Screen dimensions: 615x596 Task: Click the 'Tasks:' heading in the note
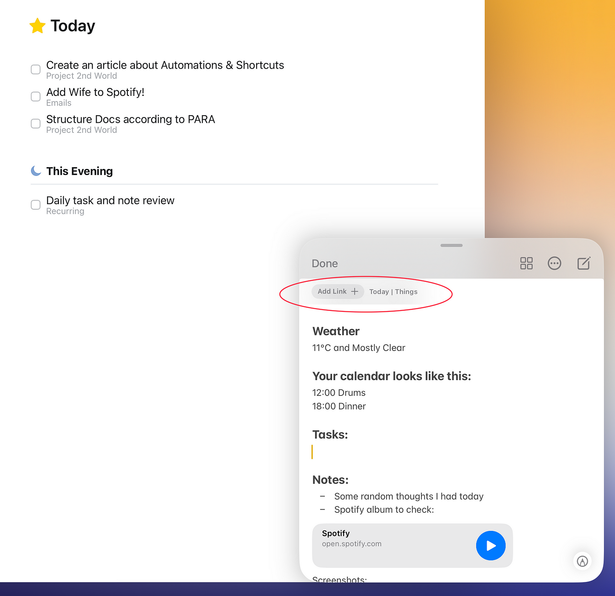330,435
